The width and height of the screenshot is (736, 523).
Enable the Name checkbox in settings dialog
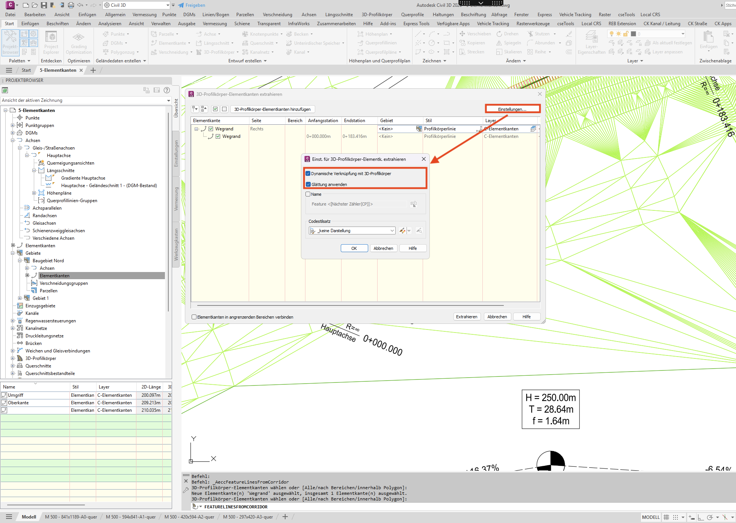(308, 194)
